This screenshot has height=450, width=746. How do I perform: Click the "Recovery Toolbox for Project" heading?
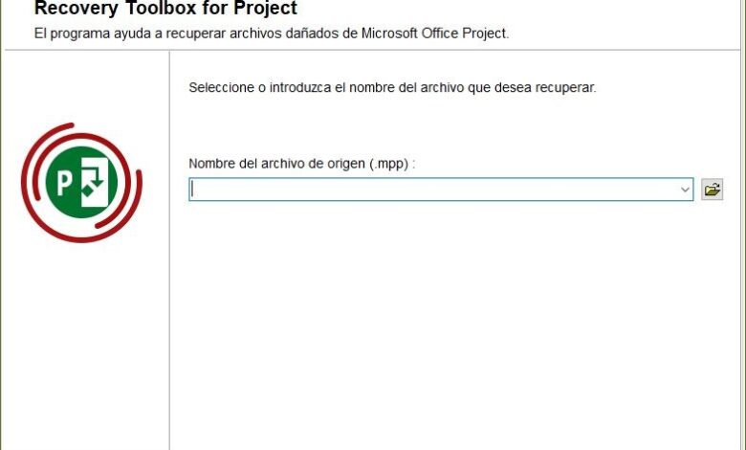click(165, 10)
